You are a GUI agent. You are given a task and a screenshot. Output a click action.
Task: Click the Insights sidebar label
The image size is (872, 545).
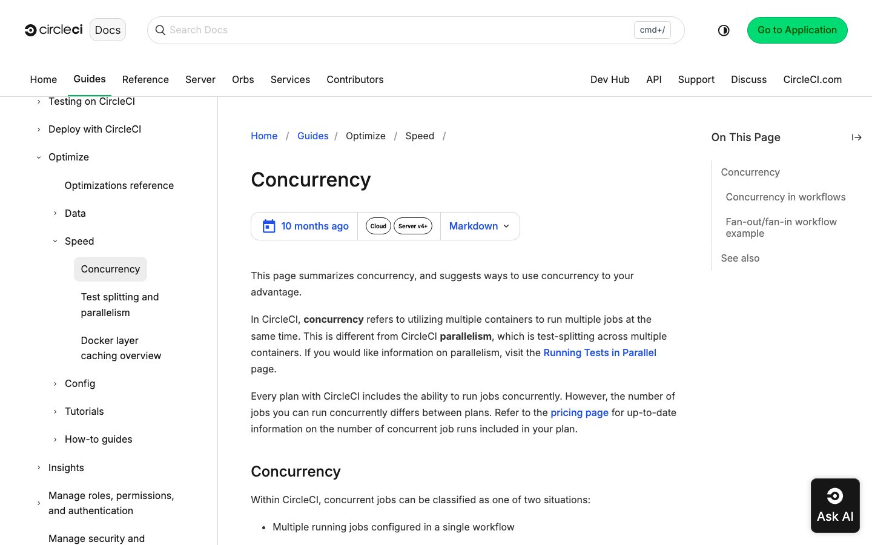point(66,467)
